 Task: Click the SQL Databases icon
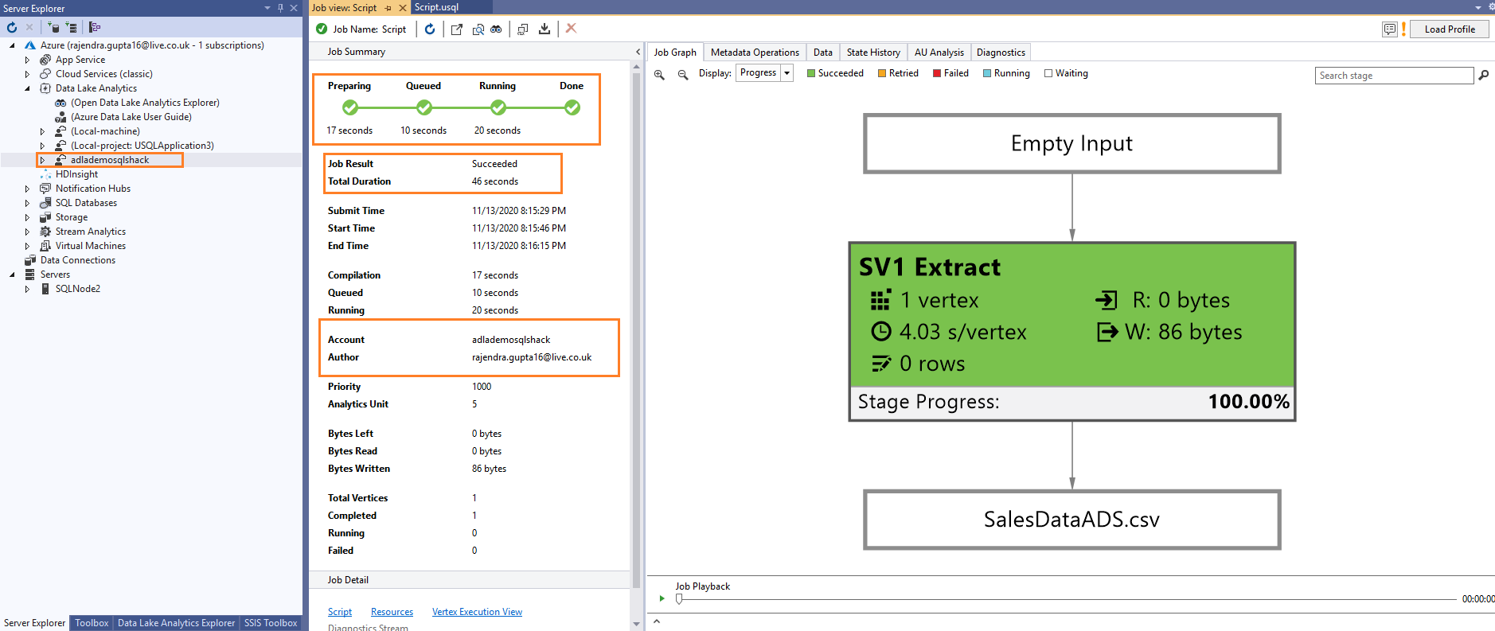click(x=46, y=203)
